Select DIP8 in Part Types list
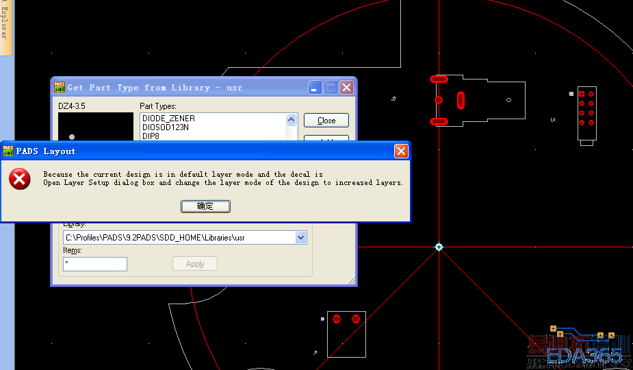Viewport: 633px width, 370px height. tap(151, 136)
